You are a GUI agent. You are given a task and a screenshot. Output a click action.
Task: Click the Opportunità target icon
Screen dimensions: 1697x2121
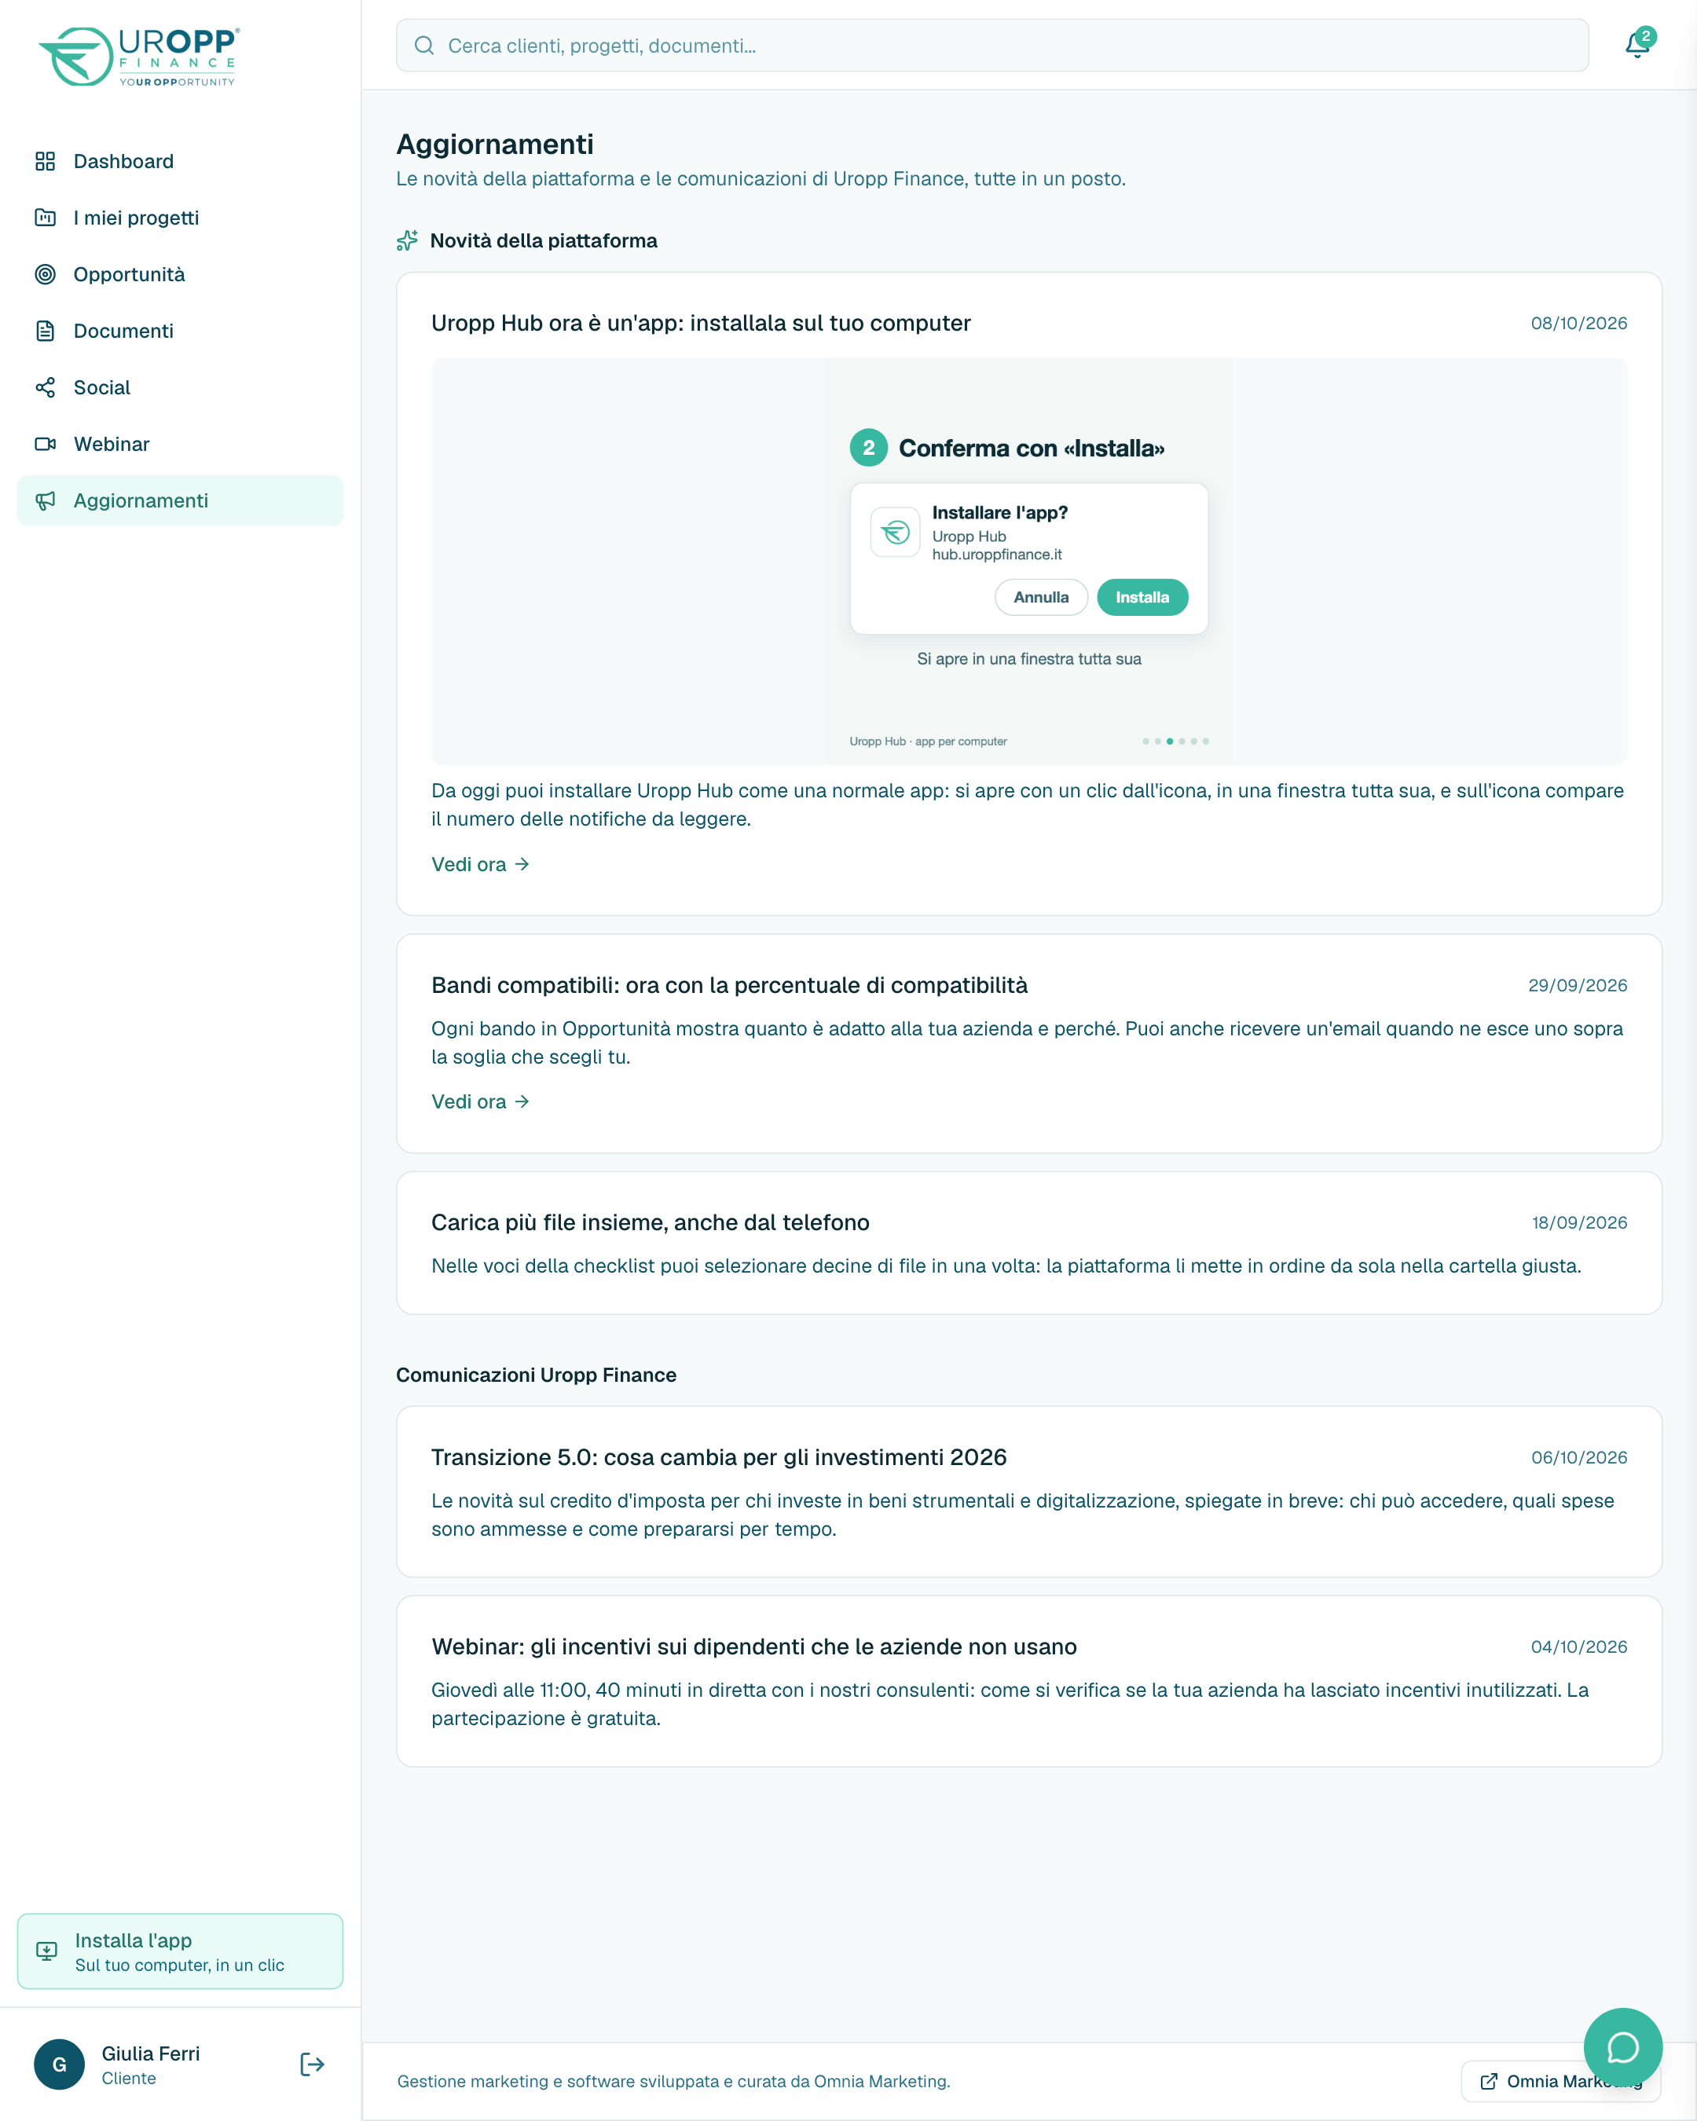pos(46,274)
